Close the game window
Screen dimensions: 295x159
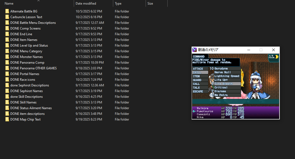[273, 50]
